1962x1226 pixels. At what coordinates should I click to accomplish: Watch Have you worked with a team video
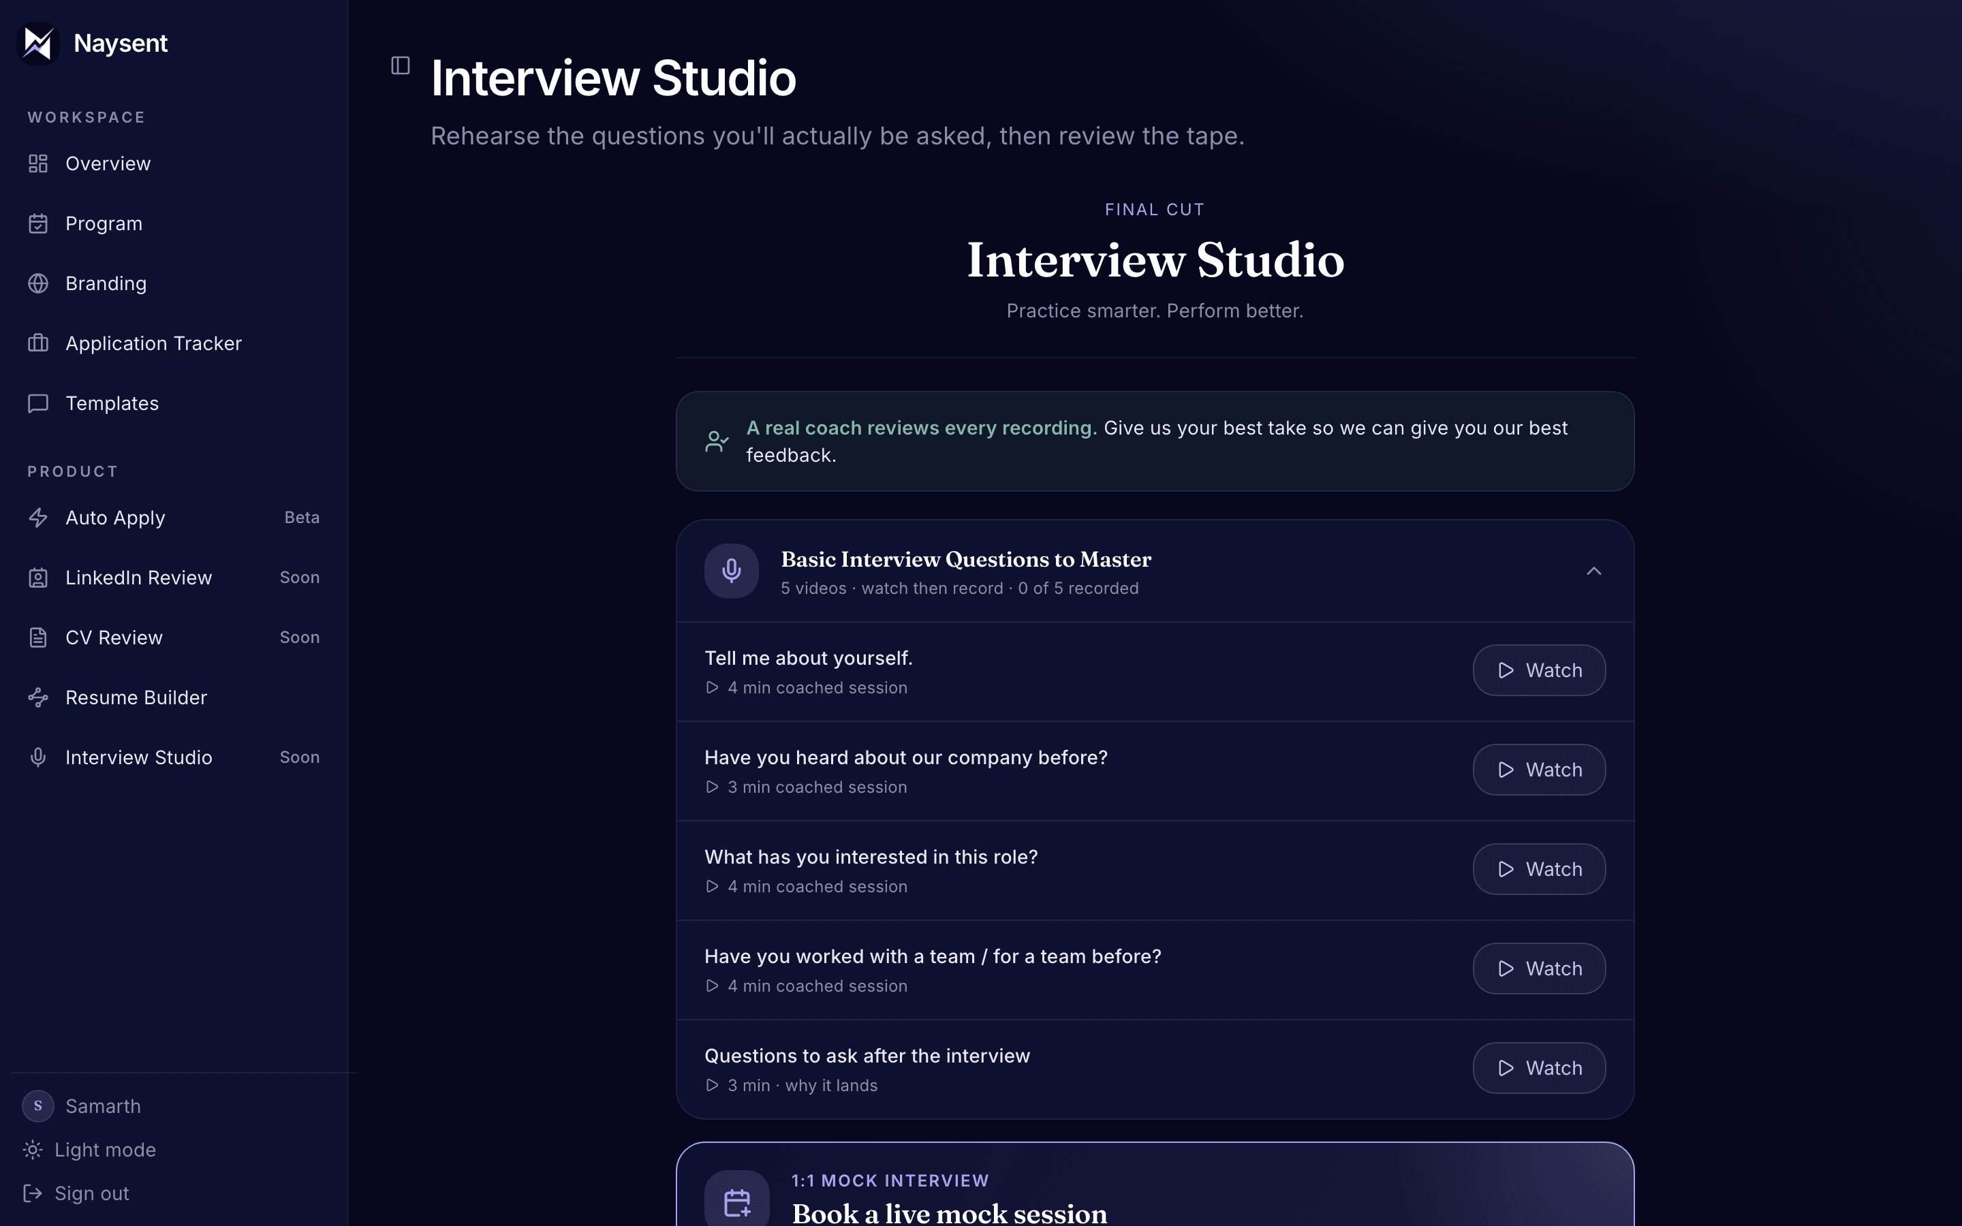[1539, 969]
